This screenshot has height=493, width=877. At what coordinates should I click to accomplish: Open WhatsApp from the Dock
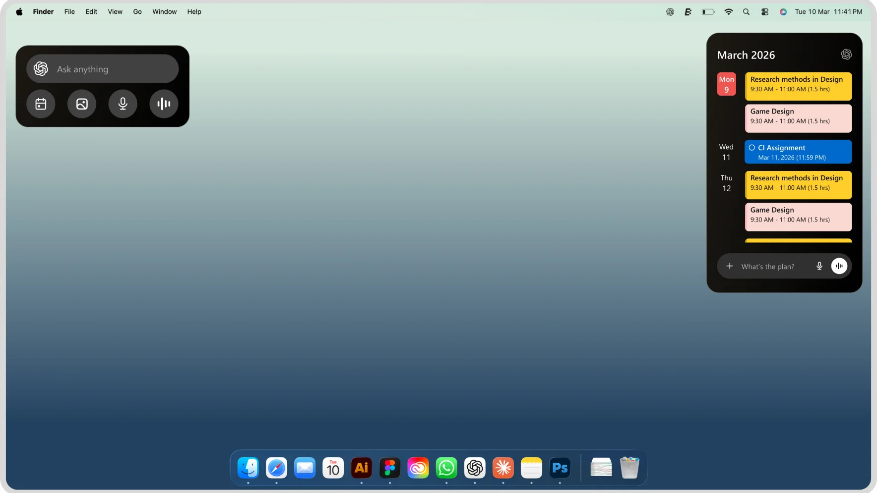pos(446,468)
